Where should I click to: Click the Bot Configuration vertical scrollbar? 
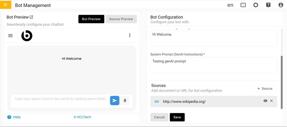(281, 82)
